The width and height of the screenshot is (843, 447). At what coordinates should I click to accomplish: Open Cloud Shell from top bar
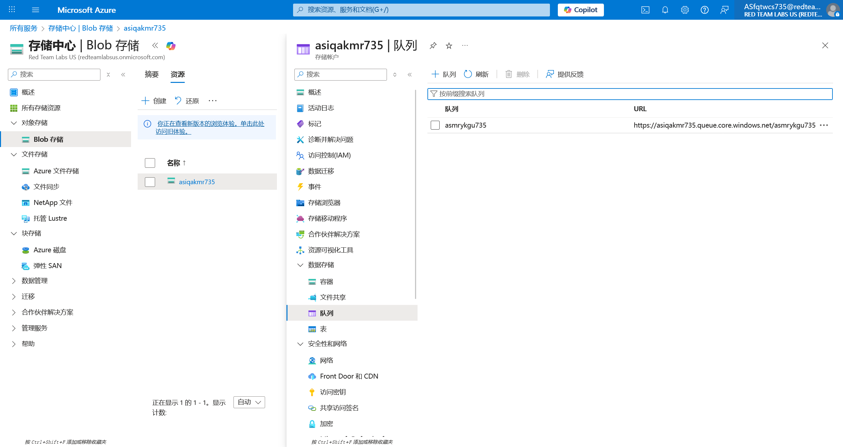pos(645,10)
